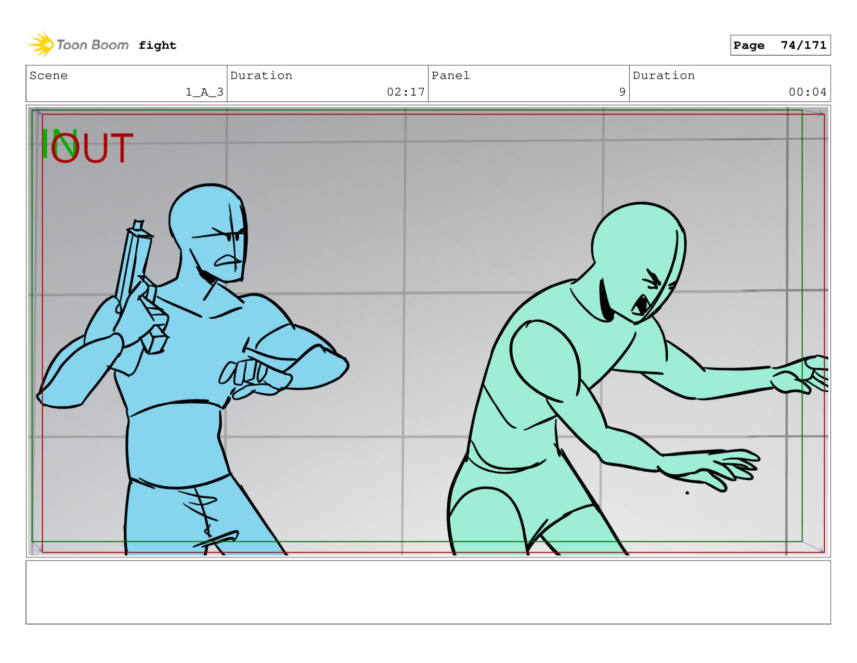The image size is (857, 663).
Task: Click scene duration value '02:17'
Action: coord(406,92)
